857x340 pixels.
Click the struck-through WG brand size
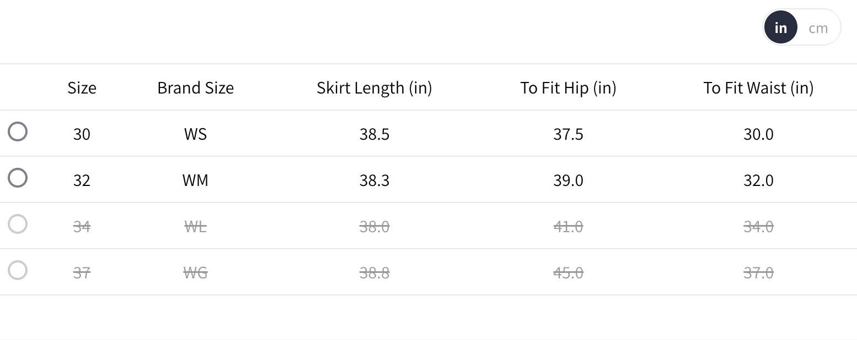195,272
